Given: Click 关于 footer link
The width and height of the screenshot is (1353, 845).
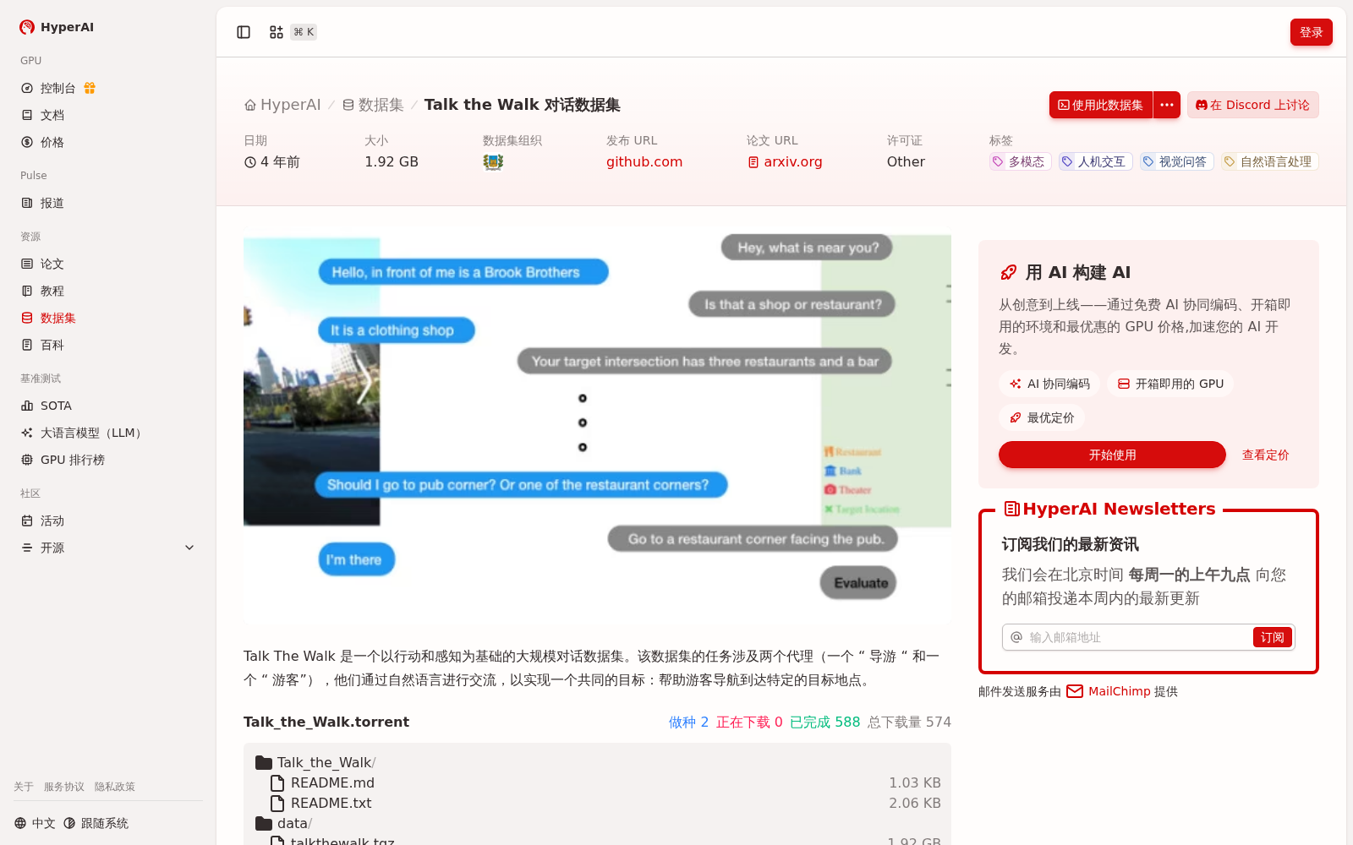Looking at the screenshot, I should [x=24, y=787].
